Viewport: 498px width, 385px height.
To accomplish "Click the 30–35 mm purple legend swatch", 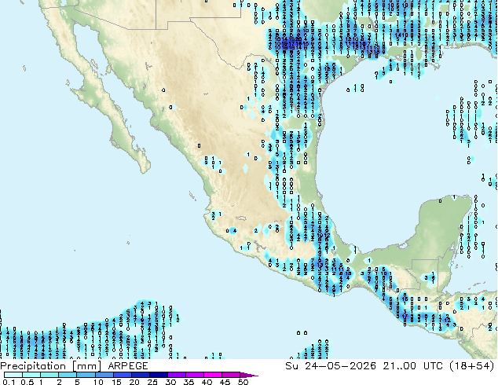I will (177, 375).
